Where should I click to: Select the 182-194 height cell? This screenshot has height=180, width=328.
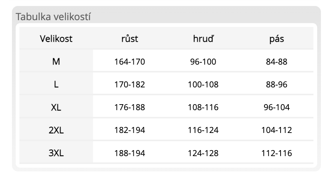click(x=130, y=130)
